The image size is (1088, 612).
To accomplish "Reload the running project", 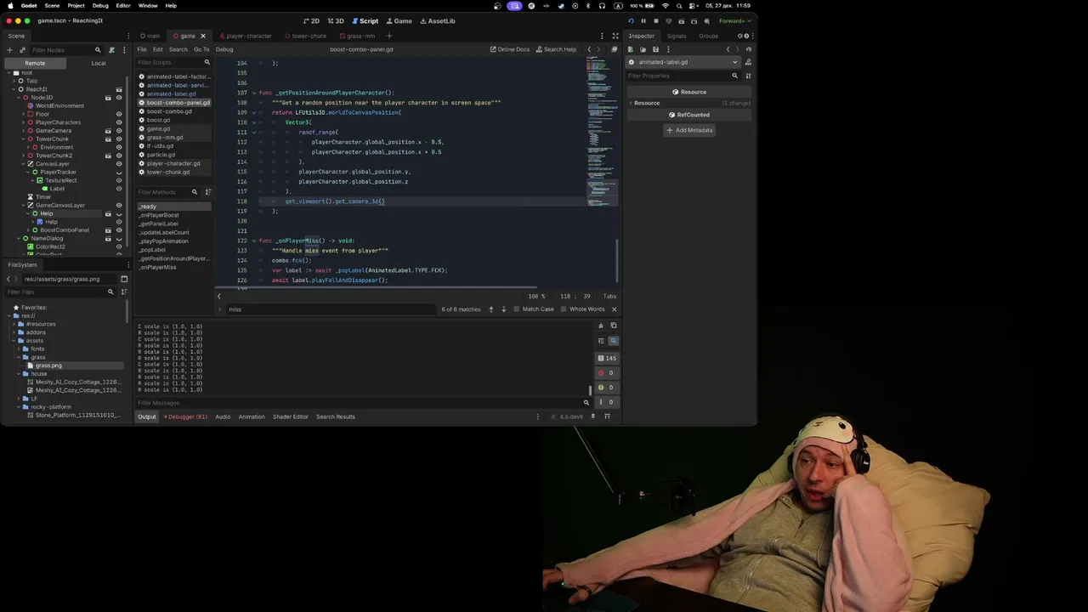I will click(x=631, y=20).
